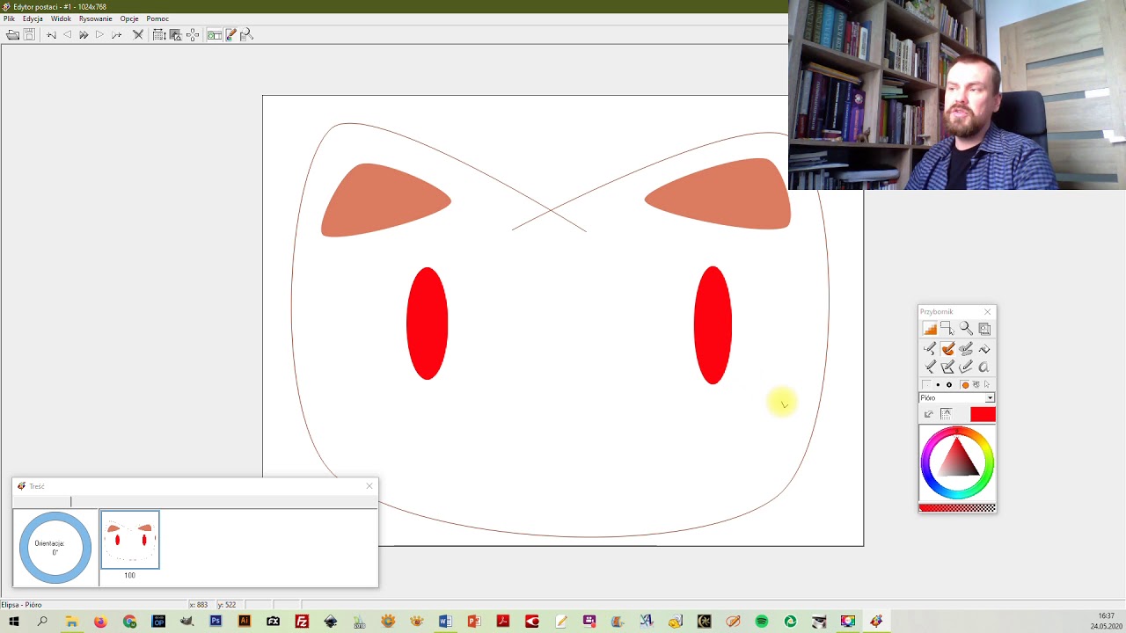Select the paint bucket fill tool
1126x633 pixels.
984,349
